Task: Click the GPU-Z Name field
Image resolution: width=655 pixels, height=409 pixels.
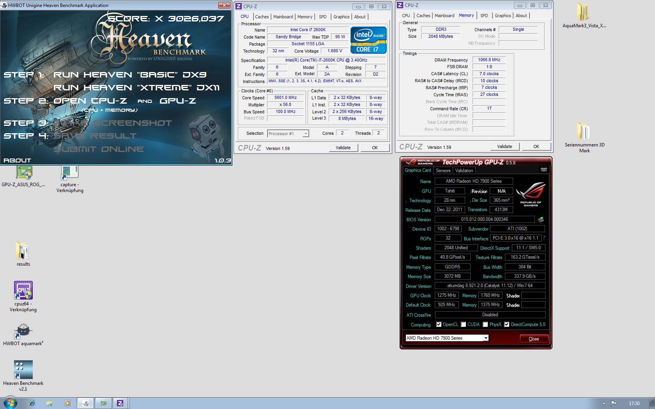Action: coord(474,181)
